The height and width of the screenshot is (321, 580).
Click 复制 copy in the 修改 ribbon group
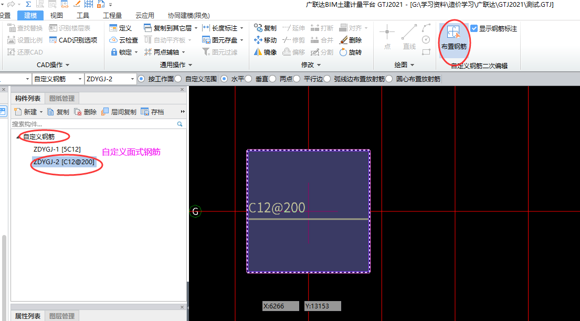coord(265,28)
